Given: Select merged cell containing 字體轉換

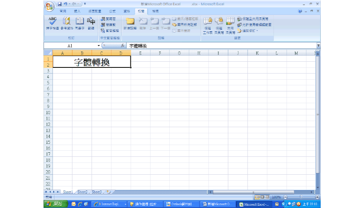Looking at the screenshot, I should point(92,62).
